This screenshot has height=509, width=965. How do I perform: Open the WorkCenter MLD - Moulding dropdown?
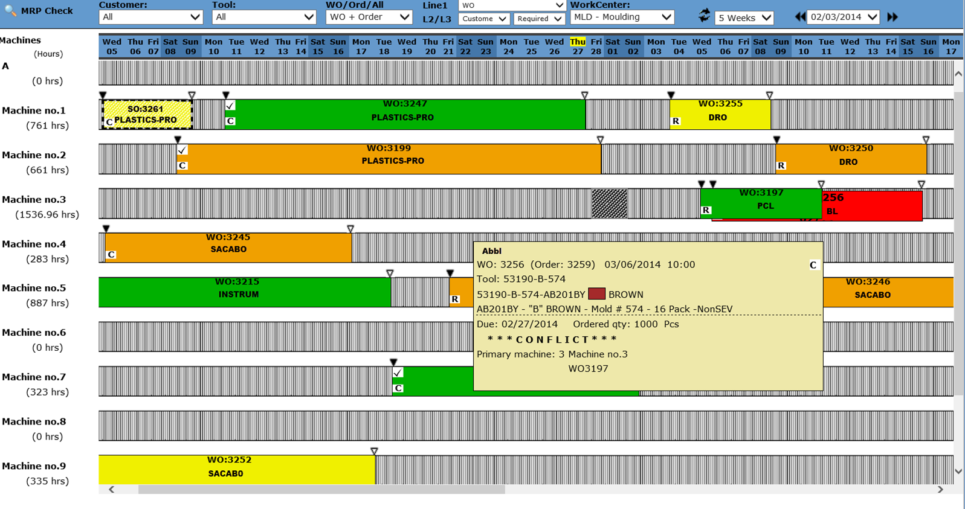[622, 17]
